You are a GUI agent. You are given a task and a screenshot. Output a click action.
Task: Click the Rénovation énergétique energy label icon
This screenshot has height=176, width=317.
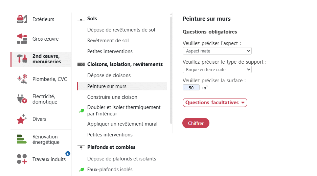(22, 139)
